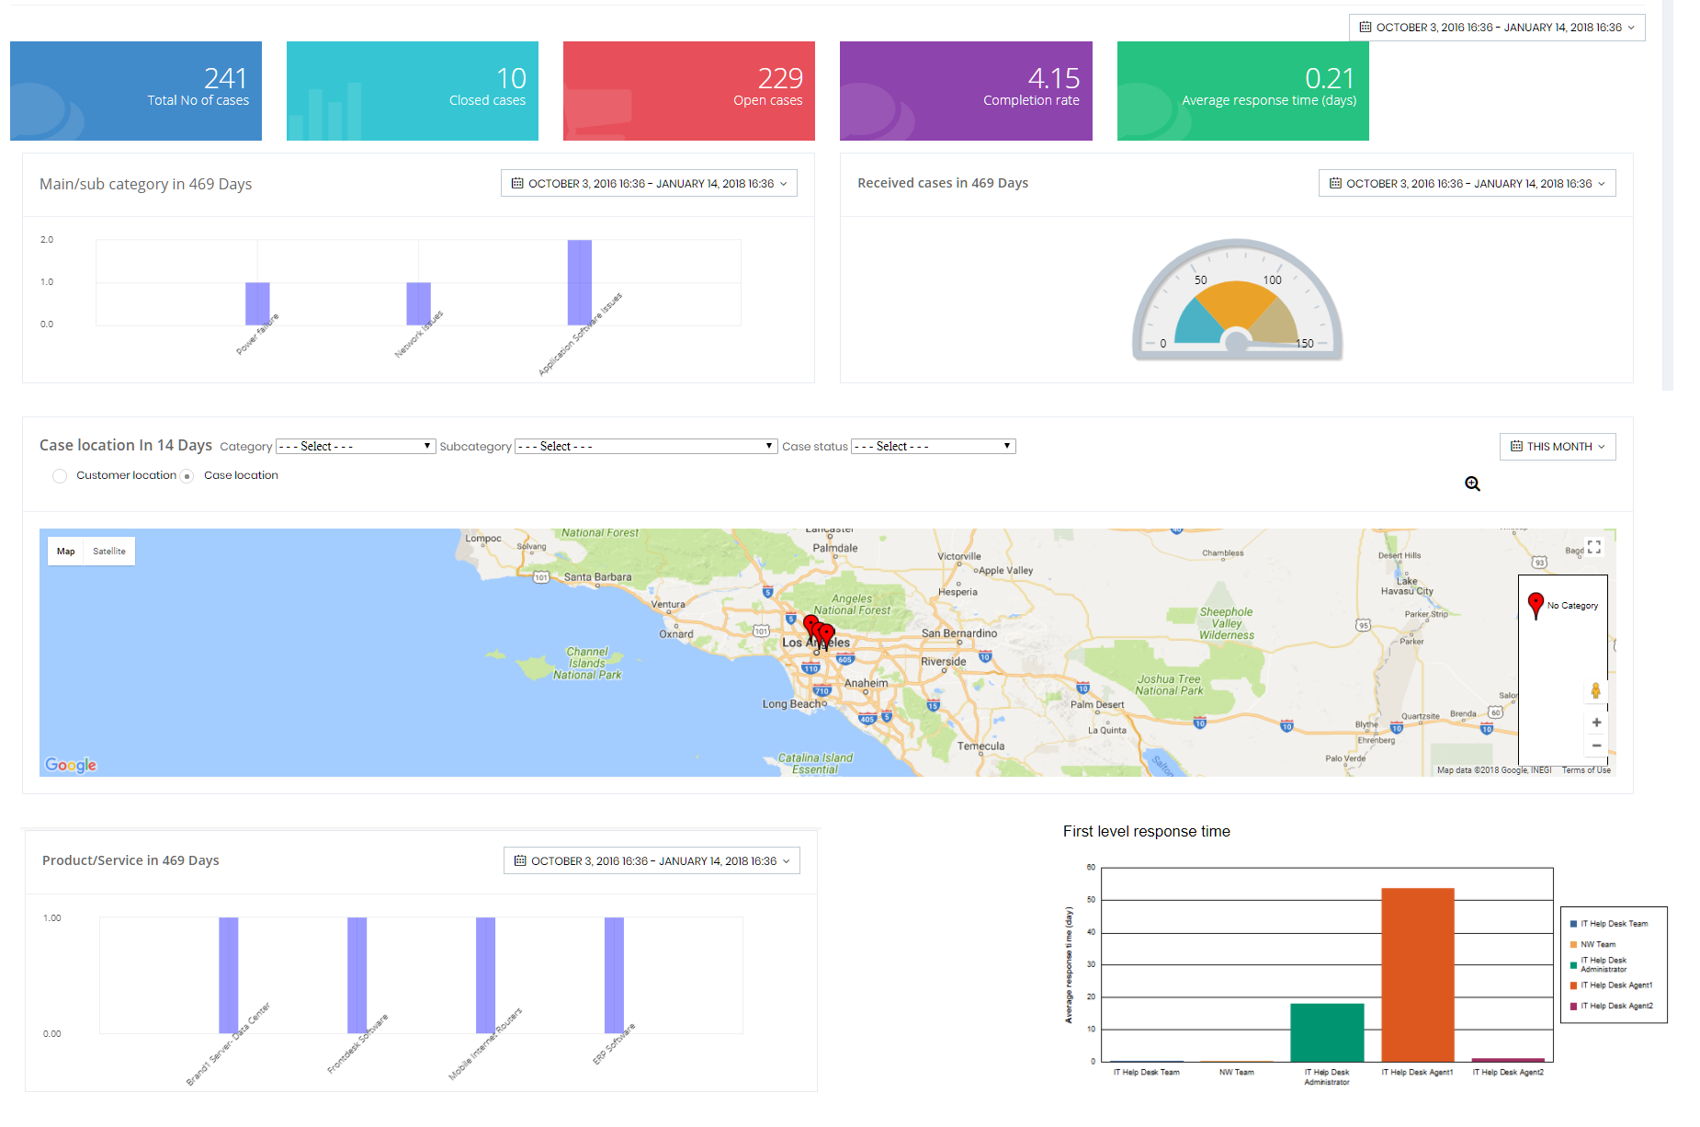
Task: Open the Total No of cases tile
Action: tap(136, 91)
